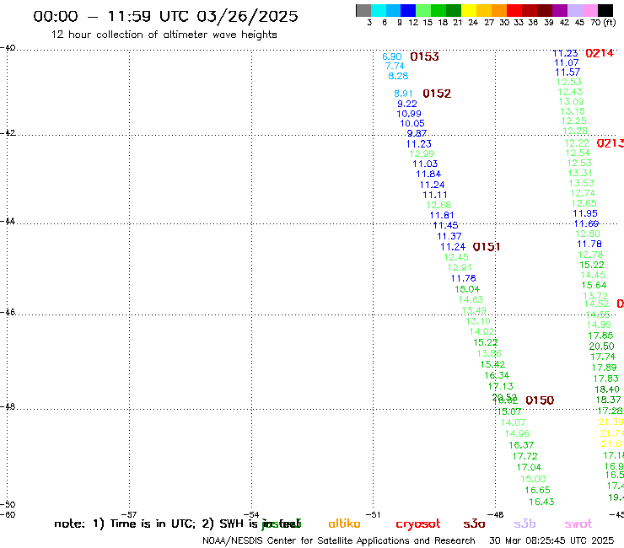Click the wave height value '17.89'
The height and width of the screenshot is (548, 624).
[604, 368]
